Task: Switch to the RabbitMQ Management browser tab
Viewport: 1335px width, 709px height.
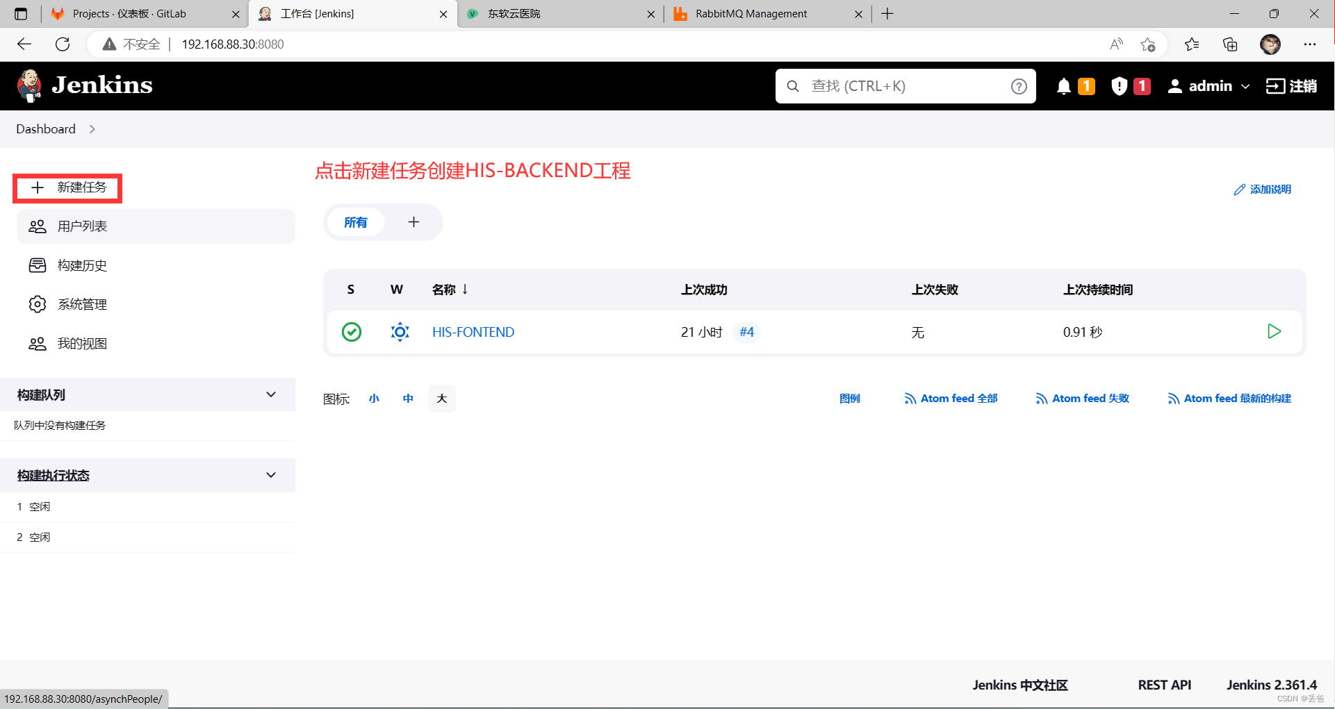Action: (767, 14)
